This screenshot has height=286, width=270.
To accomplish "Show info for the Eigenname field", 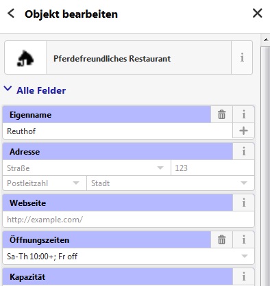I will [243, 114].
